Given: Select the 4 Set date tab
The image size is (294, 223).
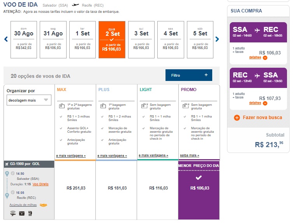Looking at the screenshot, I should pos(171,39).
